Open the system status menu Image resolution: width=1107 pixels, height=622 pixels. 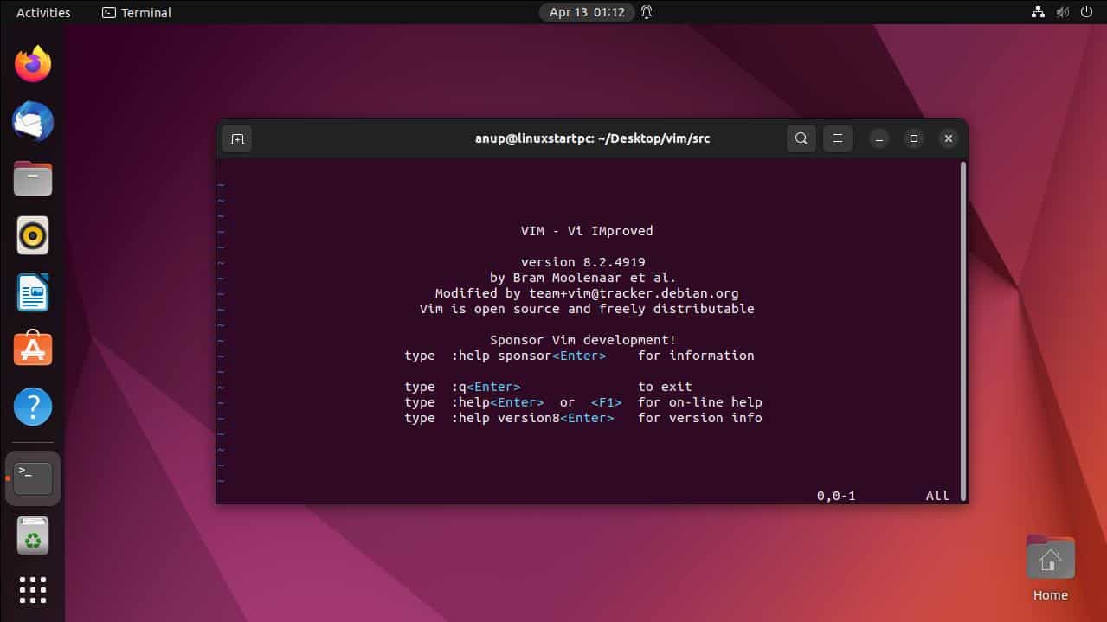click(x=1084, y=12)
